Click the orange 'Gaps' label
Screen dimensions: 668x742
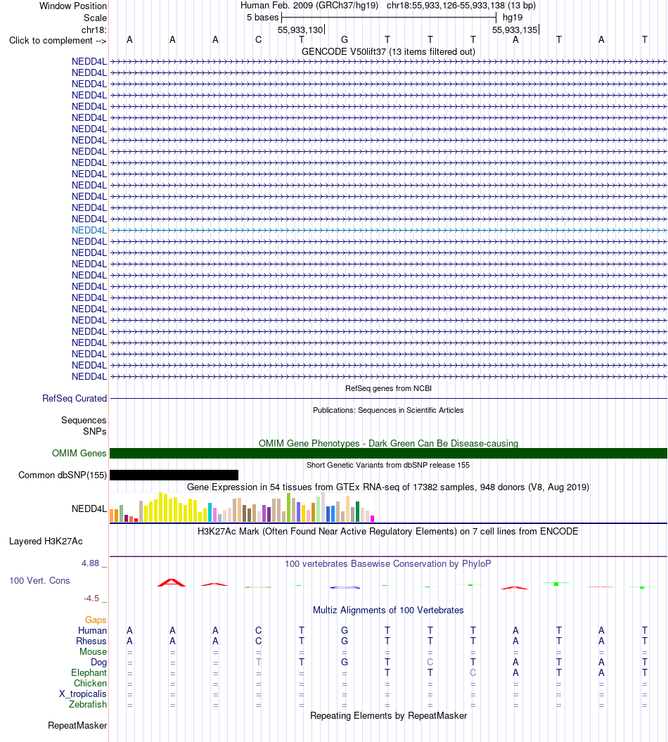point(96,620)
